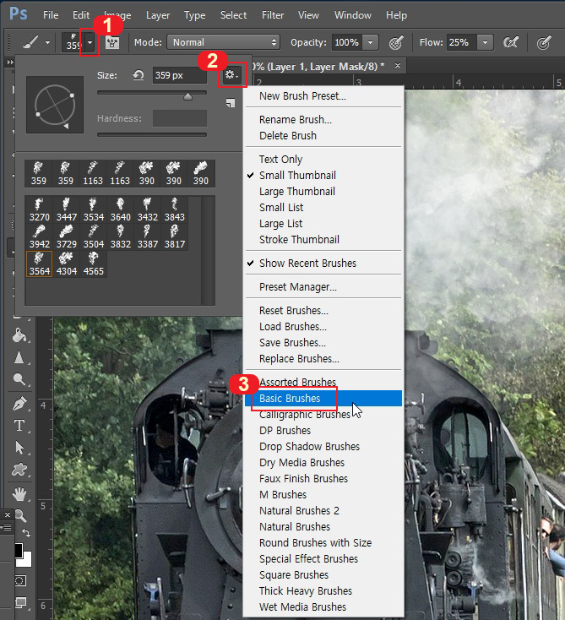Click the Brush tool preset icon

click(31, 42)
